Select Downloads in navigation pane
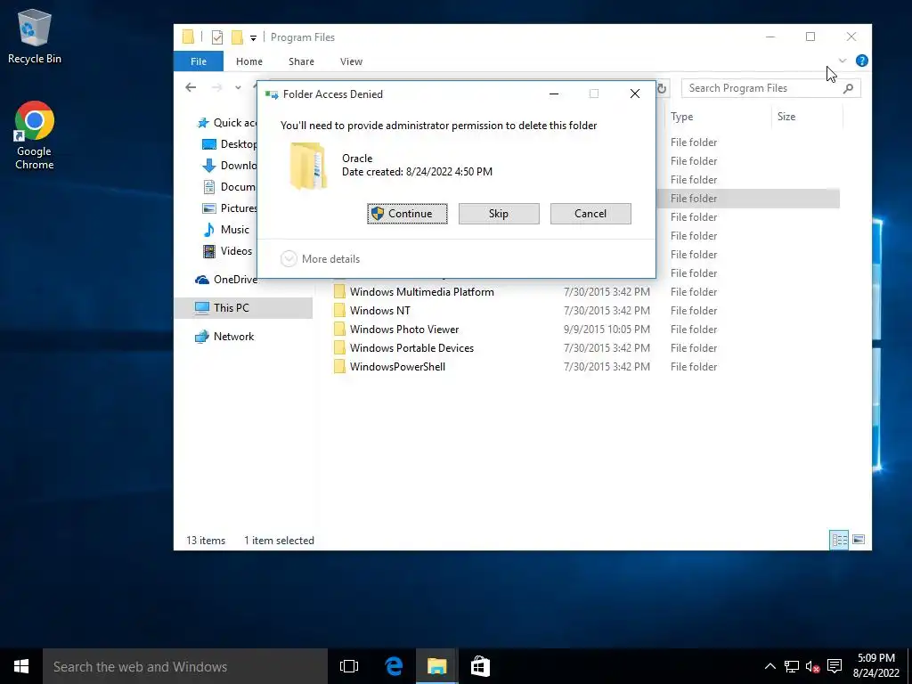The height and width of the screenshot is (684, 912). pyautogui.click(x=229, y=166)
